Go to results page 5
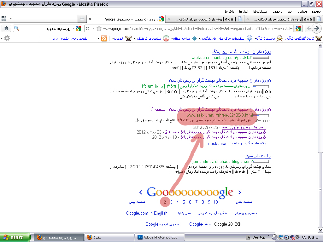 pyautogui.click(x=184, y=202)
